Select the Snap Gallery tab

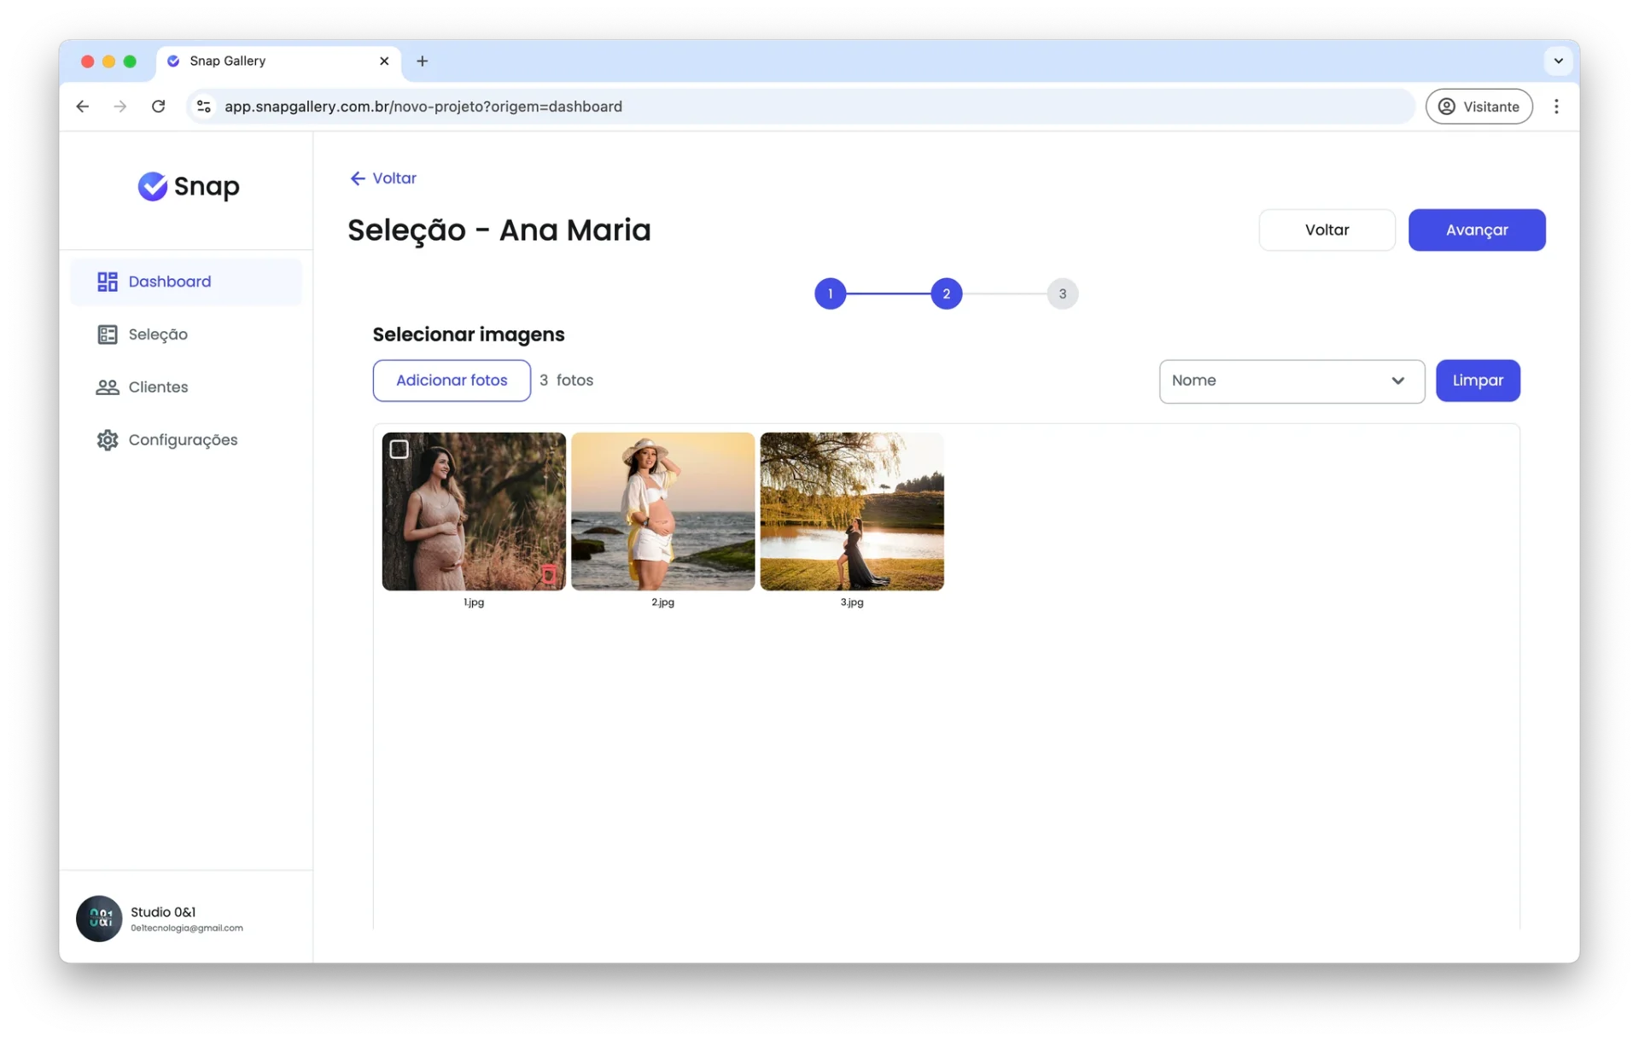coord(278,61)
